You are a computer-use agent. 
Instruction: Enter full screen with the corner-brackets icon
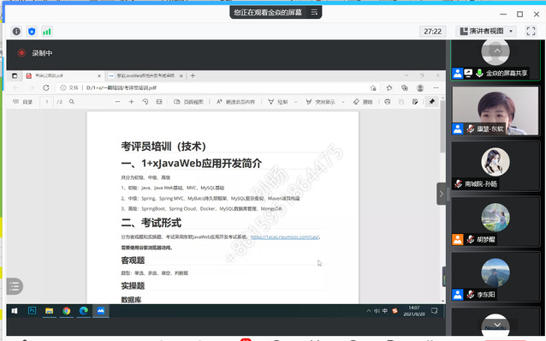531,31
